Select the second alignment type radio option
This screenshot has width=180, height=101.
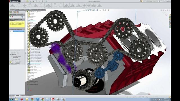12,59
